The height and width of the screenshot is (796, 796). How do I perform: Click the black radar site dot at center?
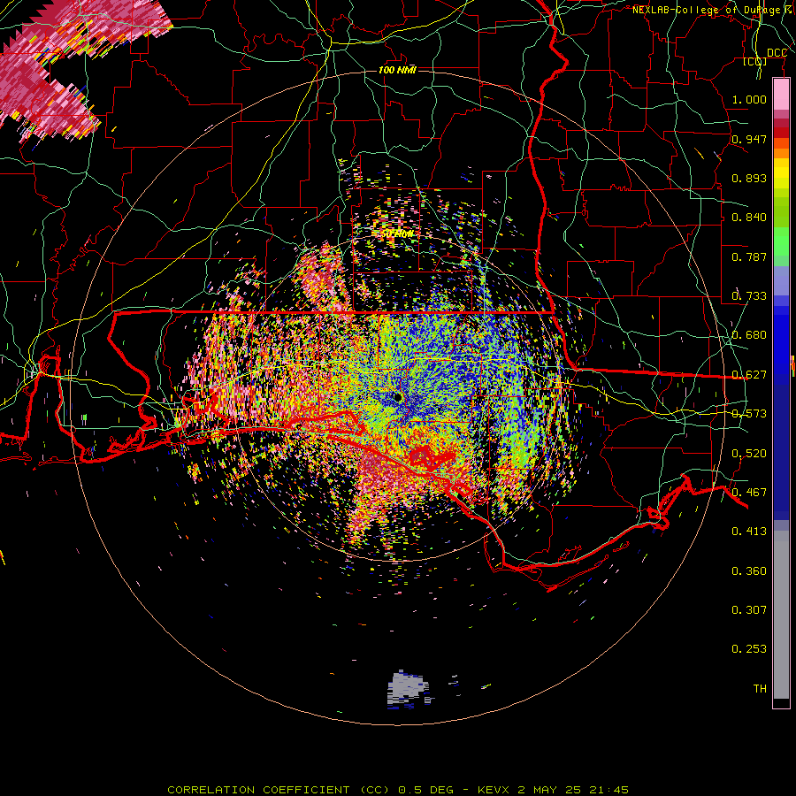[397, 397]
